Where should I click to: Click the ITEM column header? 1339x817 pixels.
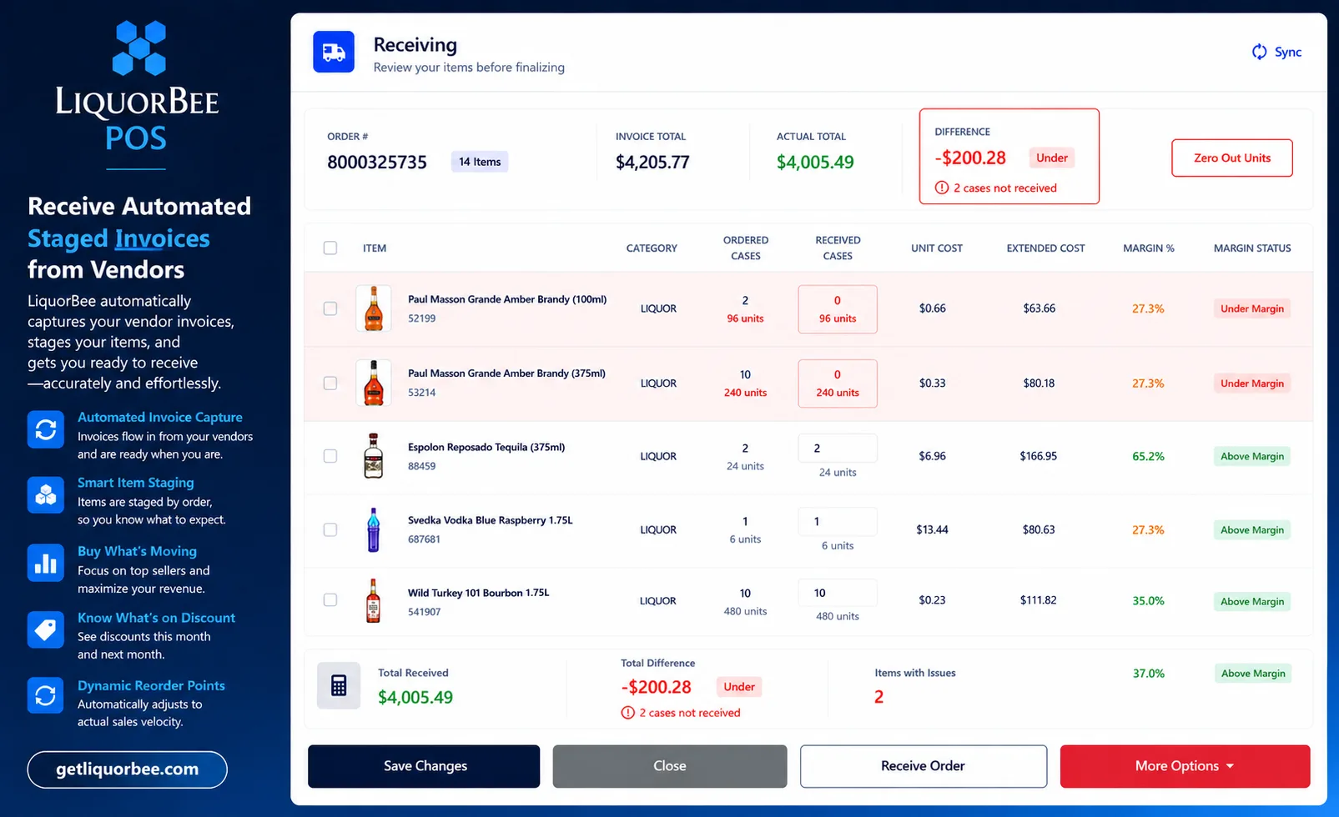tap(375, 248)
